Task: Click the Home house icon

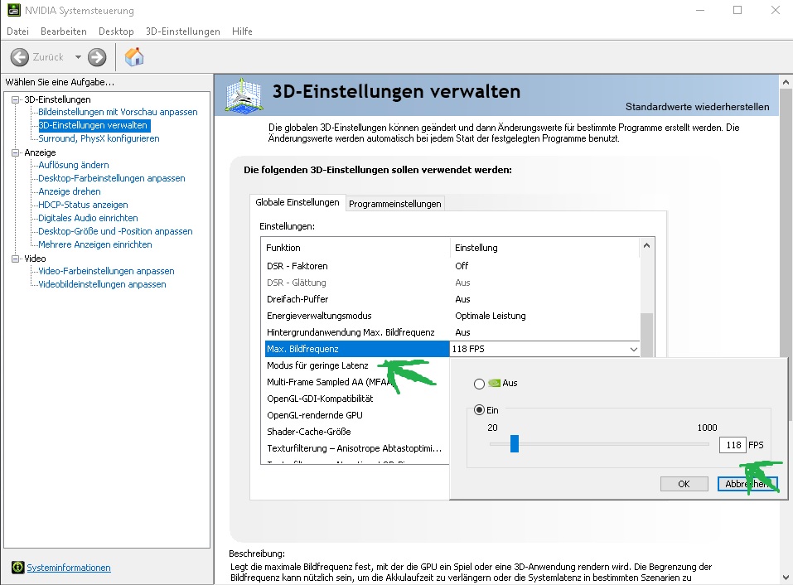Action: coord(134,56)
